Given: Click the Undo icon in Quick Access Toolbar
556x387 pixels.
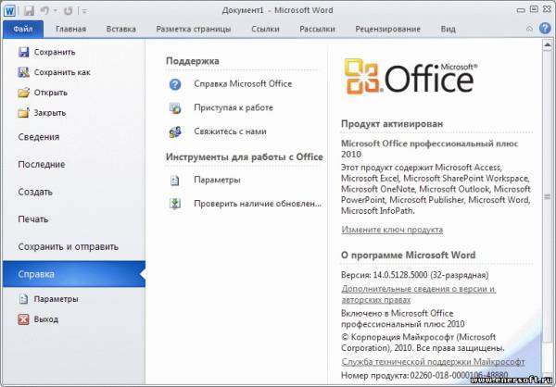Looking at the screenshot, I should [x=44, y=10].
